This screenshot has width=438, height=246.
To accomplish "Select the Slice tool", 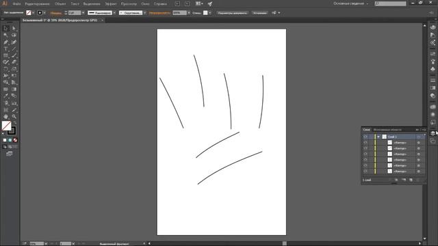I will 14,110.
